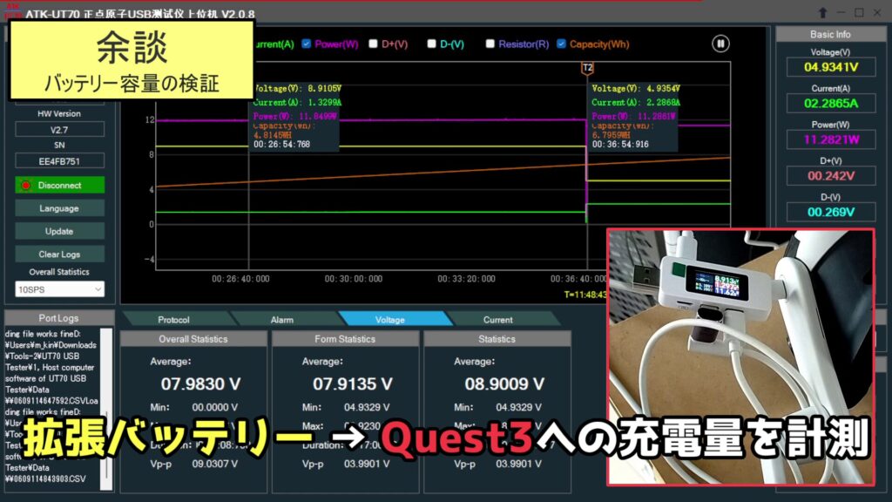Pause the live chart with the pause icon

(x=720, y=44)
